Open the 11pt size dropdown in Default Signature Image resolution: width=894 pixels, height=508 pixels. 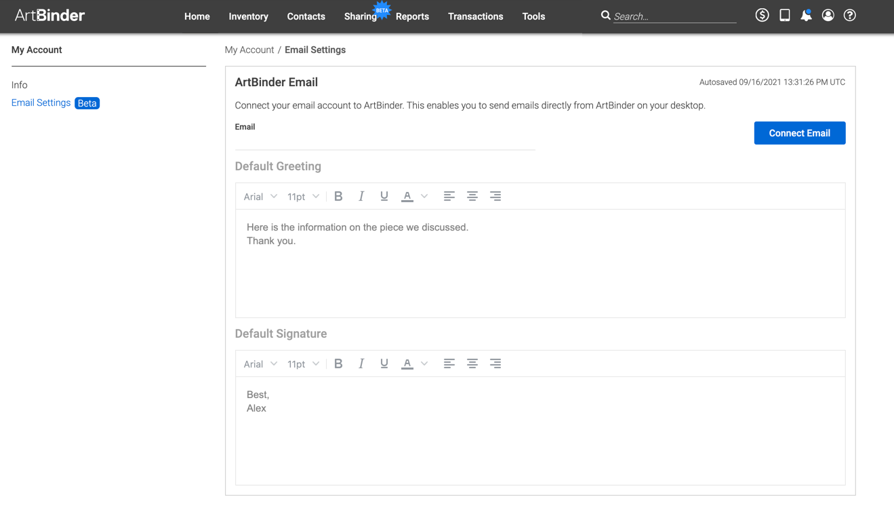point(302,364)
